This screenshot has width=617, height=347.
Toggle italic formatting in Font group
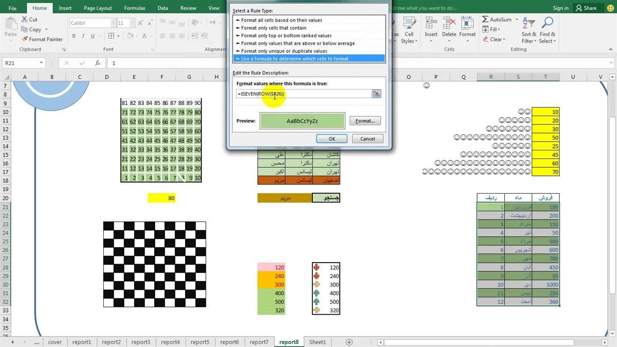tap(84, 36)
